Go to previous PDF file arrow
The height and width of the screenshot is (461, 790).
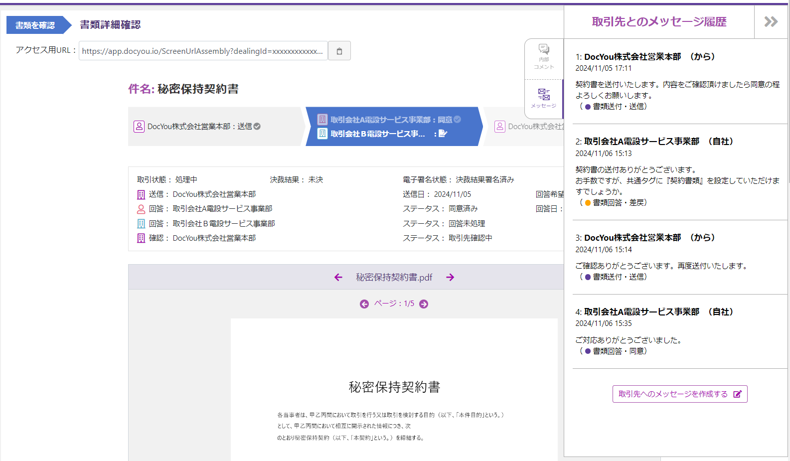(x=338, y=278)
